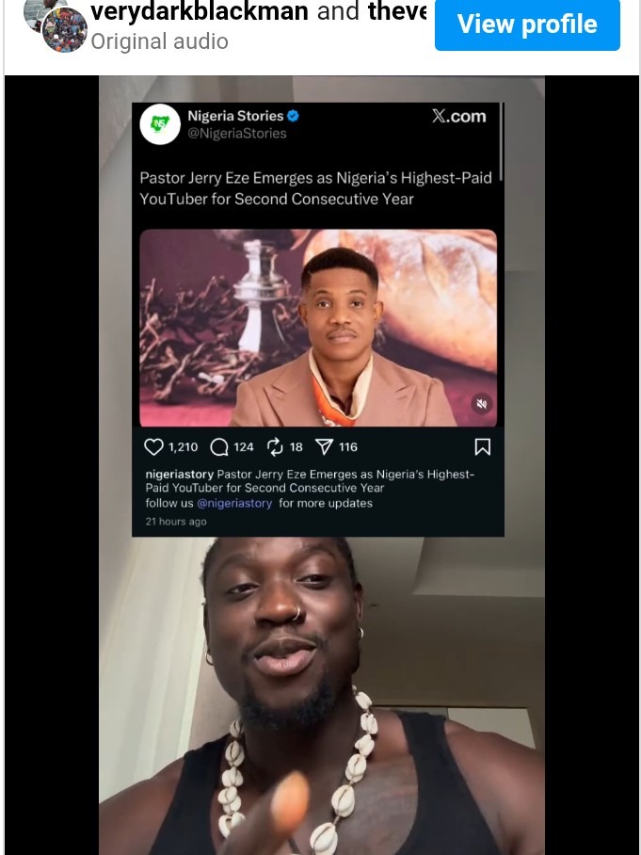Click the Pastor Jerry Eze headline text
This screenshot has width=641, height=855.
point(315,187)
